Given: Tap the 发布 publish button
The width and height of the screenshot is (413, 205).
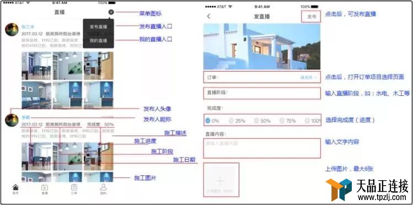Looking at the screenshot, I should coord(312,17).
